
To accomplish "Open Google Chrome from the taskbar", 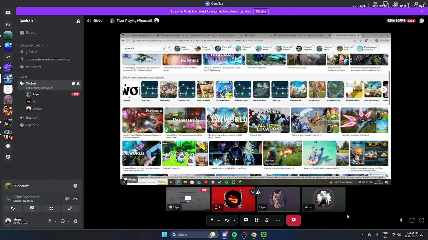I will (254, 235).
